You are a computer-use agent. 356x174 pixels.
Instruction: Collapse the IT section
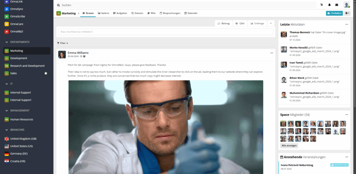[7, 84]
